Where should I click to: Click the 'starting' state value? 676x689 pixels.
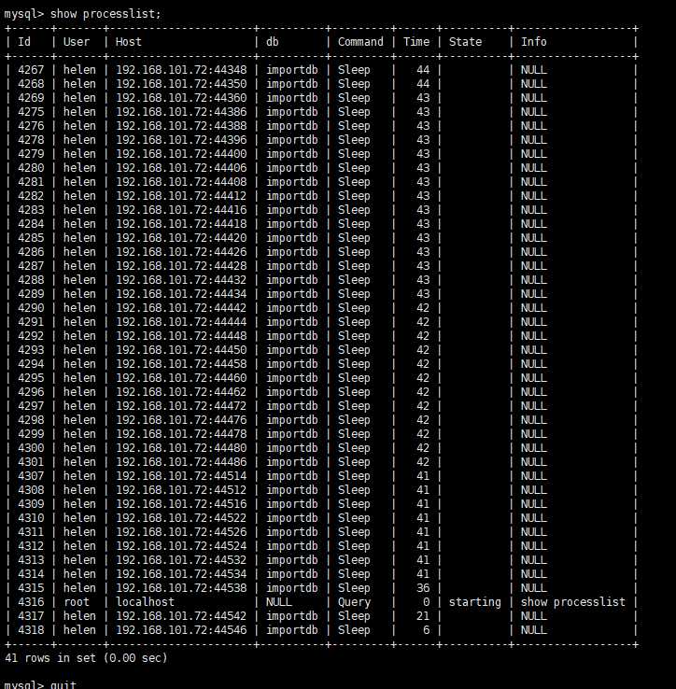pyautogui.click(x=475, y=602)
